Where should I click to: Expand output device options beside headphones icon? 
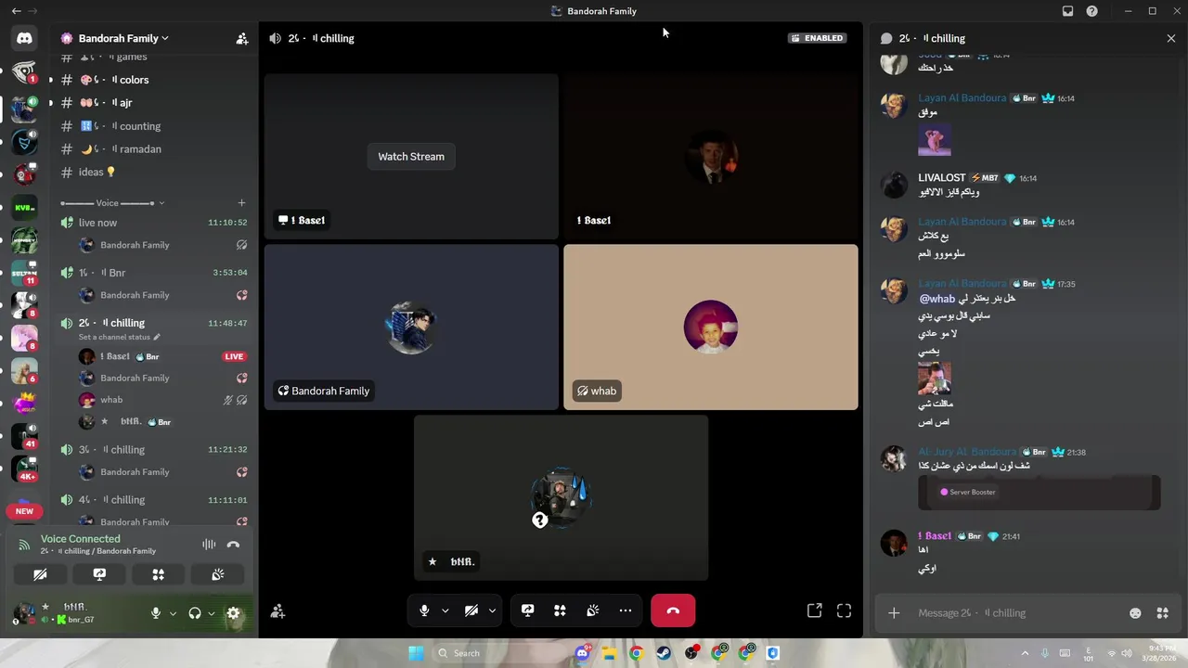click(x=211, y=613)
